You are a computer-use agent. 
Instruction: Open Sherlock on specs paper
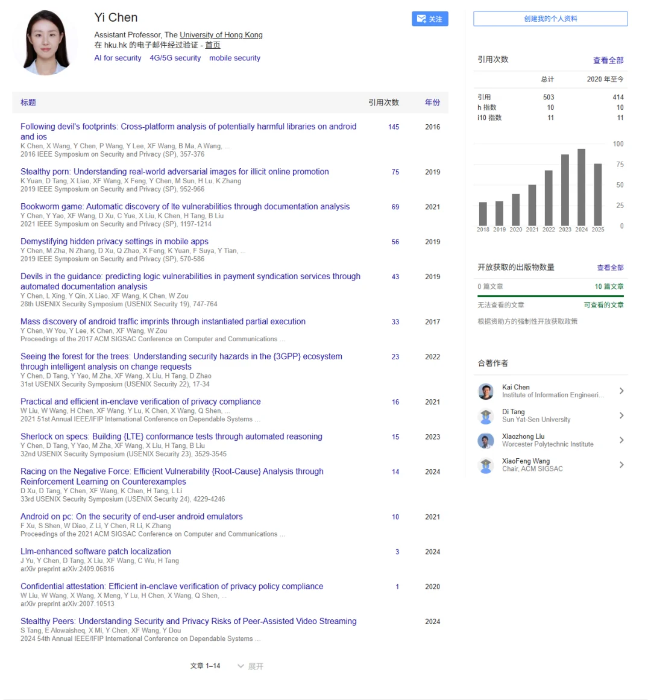[171, 437]
